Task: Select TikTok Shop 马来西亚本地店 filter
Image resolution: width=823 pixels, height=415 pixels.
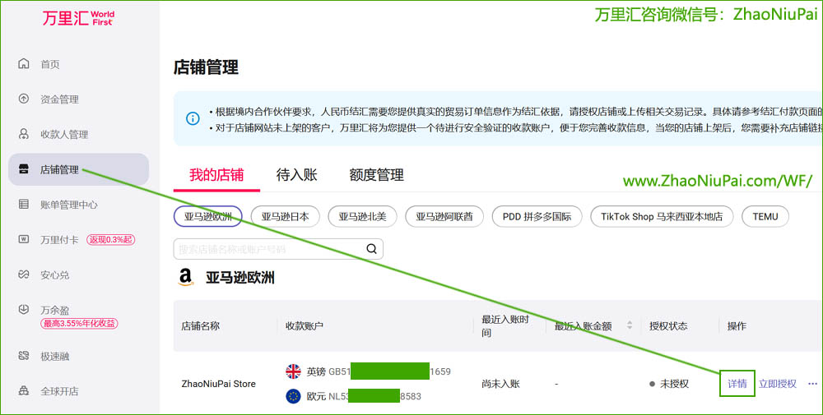Action: [662, 216]
